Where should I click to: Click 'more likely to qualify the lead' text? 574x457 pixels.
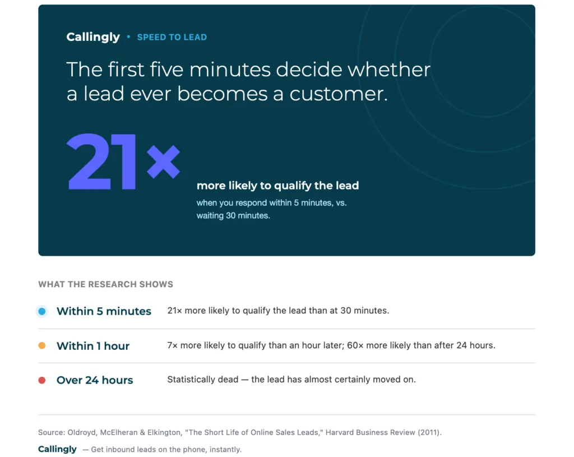pyautogui.click(x=278, y=186)
